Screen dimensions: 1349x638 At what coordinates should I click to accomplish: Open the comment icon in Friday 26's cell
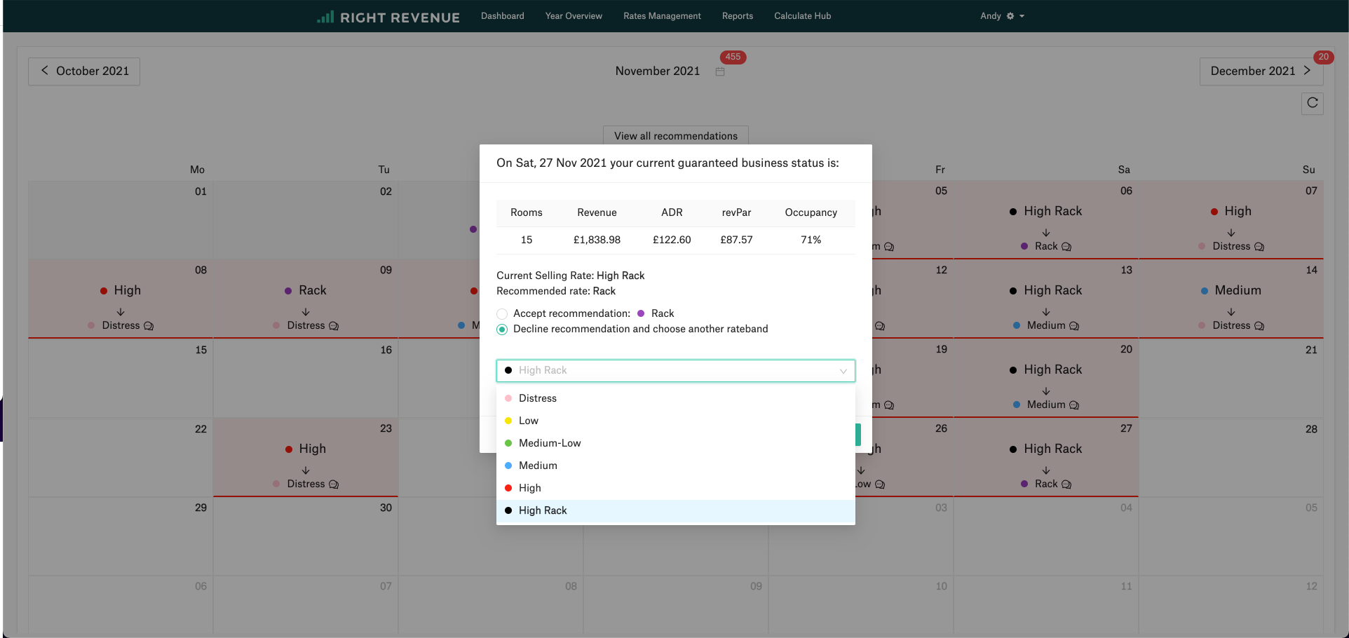tap(880, 484)
